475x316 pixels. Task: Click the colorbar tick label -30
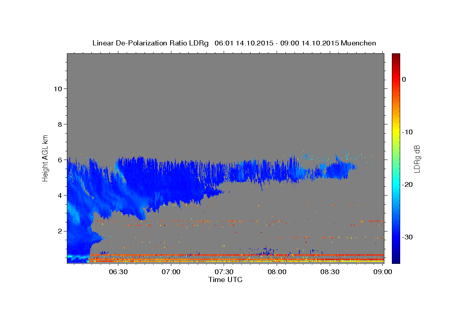click(x=407, y=237)
